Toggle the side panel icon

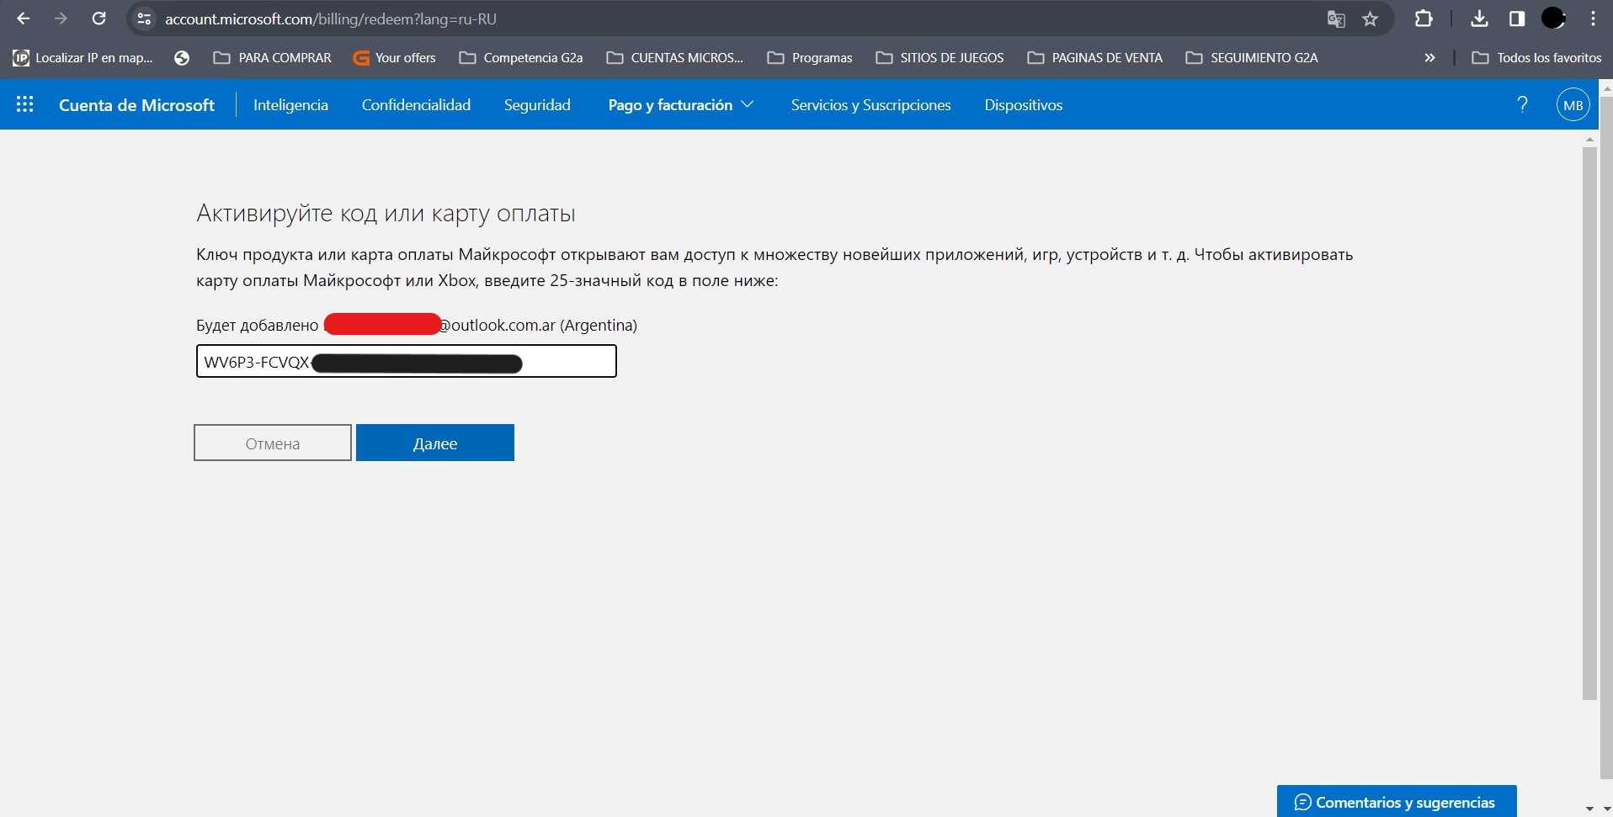pyautogui.click(x=1517, y=19)
